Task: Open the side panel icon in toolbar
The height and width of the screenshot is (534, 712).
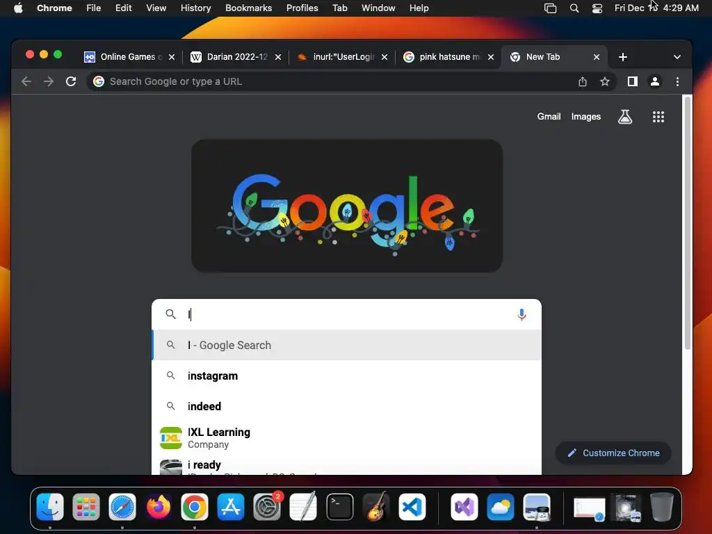Action: pos(633,81)
